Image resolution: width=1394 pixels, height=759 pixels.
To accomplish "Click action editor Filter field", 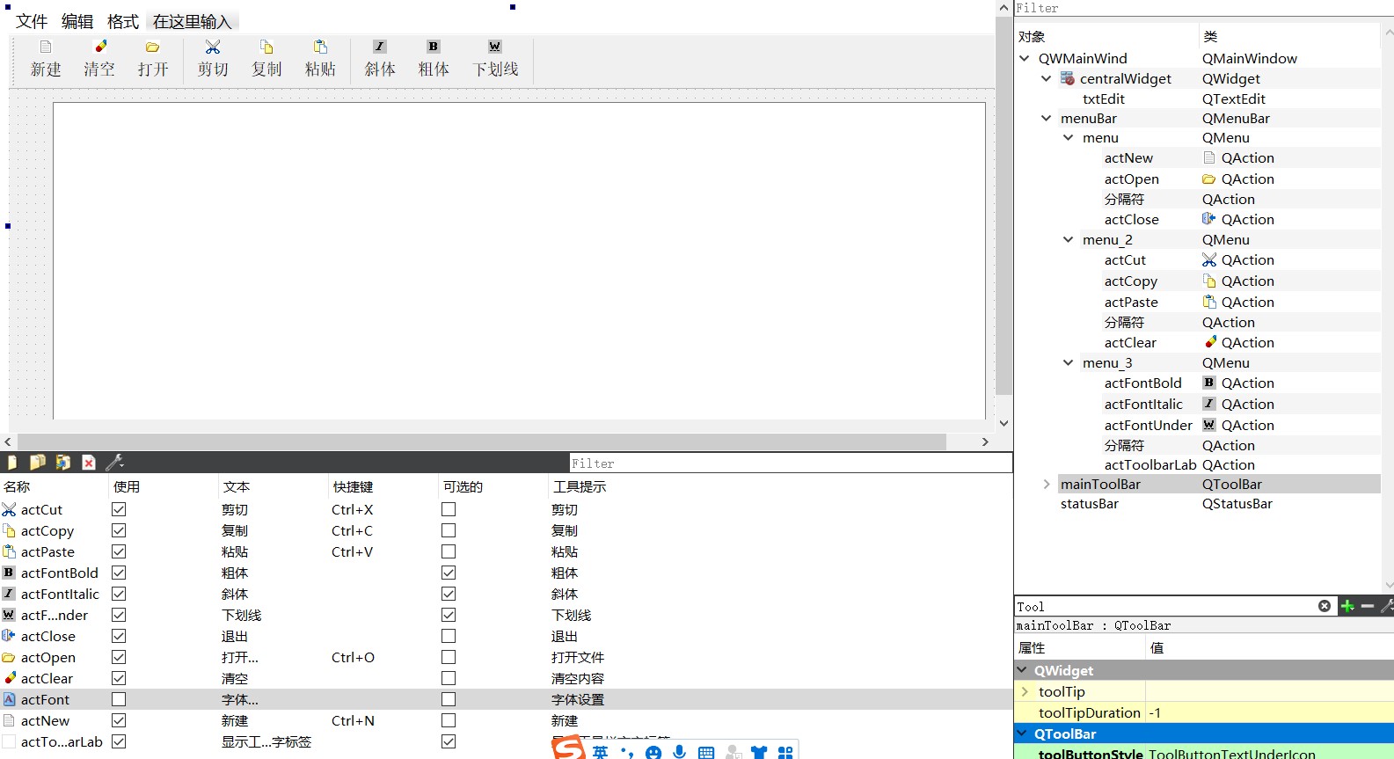I will pyautogui.click(x=790, y=463).
